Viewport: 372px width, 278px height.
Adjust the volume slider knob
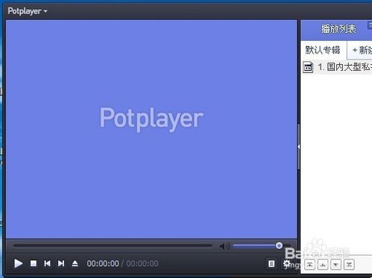pyautogui.click(x=279, y=246)
